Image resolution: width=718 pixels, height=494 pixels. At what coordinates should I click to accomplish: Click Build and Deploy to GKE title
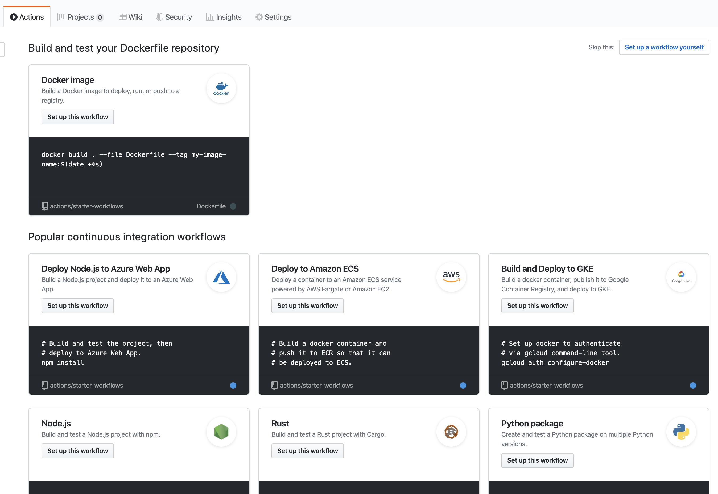547,269
